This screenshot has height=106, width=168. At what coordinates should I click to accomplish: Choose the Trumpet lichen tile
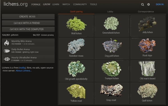(112, 71)
